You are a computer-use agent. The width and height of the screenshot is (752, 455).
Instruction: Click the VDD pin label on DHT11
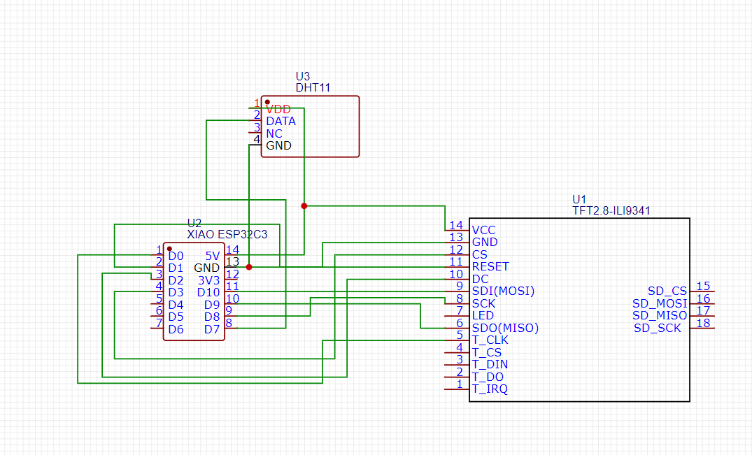click(278, 109)
